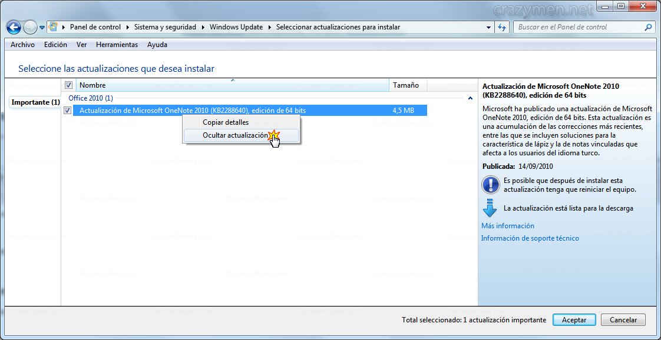
Task: Open the address bar previous locations dropdown
Action: pos(488,27)
